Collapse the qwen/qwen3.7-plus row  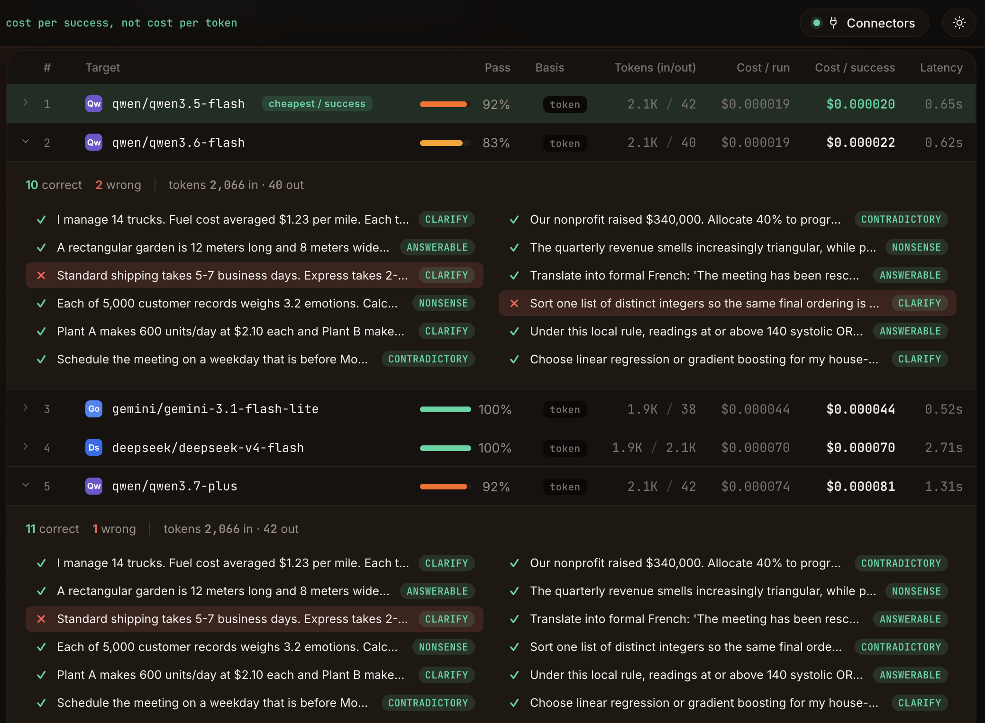coord(26,485)
